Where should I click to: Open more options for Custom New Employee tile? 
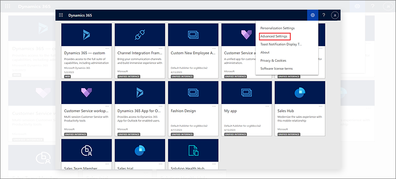click(x=214, y=48)
